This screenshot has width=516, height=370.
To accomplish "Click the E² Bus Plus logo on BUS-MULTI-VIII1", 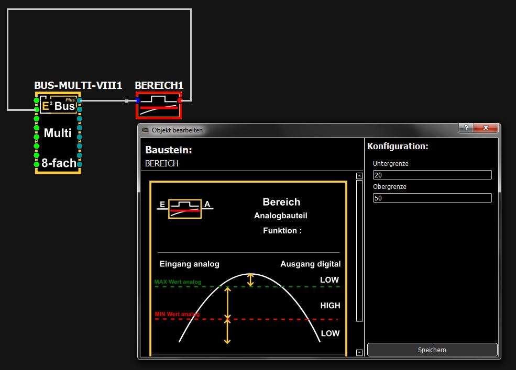I will point(58,106).
